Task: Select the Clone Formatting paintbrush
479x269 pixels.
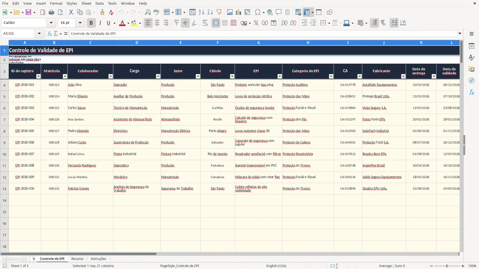Action: coord(103,12)
